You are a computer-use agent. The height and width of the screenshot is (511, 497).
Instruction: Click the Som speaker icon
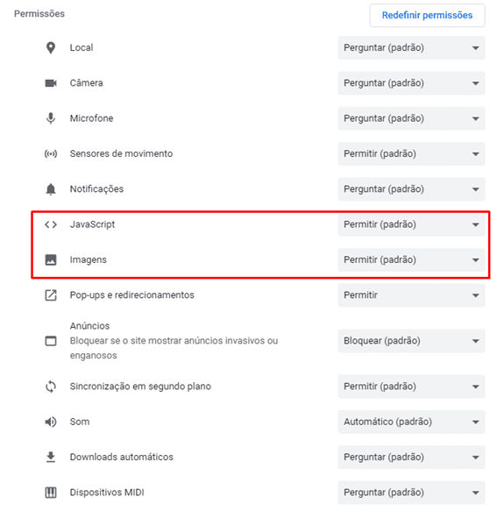pyautogui.click(x=51, y=422)
